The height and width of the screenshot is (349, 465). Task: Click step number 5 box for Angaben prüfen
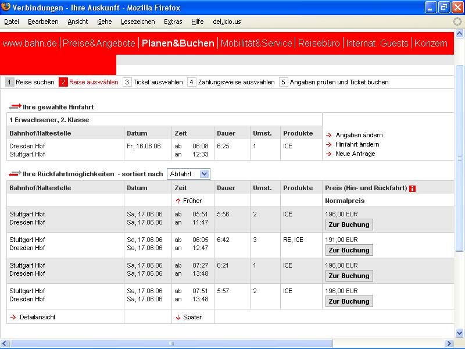point(283,82)
